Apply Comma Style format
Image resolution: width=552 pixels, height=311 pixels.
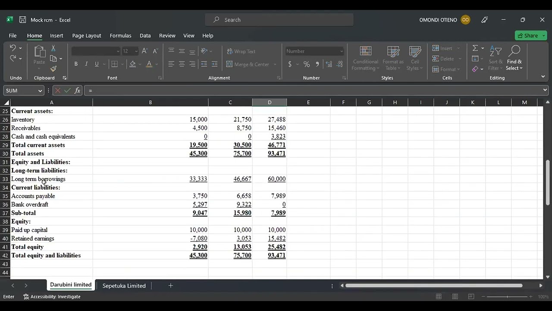point(317,64)
